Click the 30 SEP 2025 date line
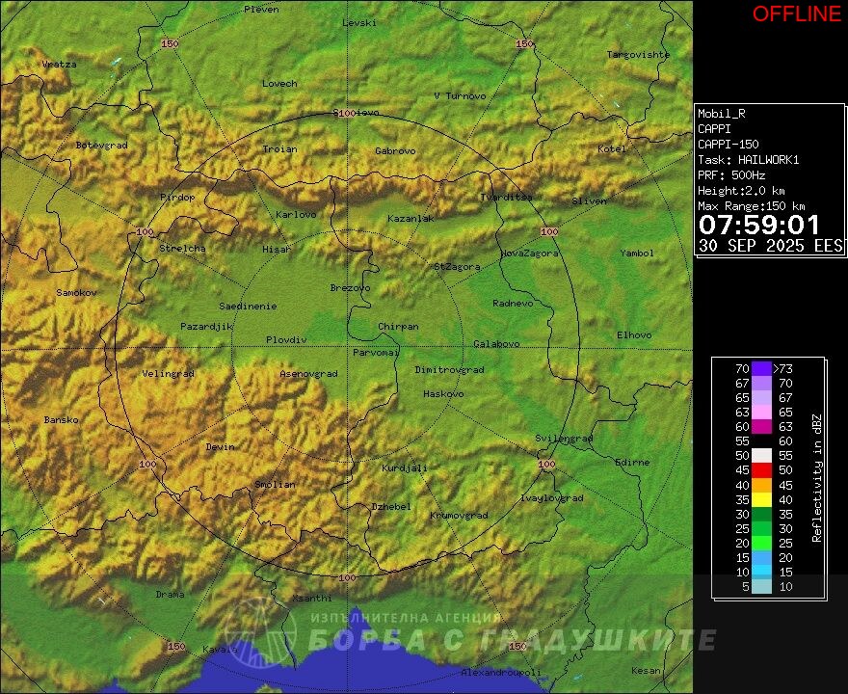The image size is (848, 694). [x=770, y=246]
